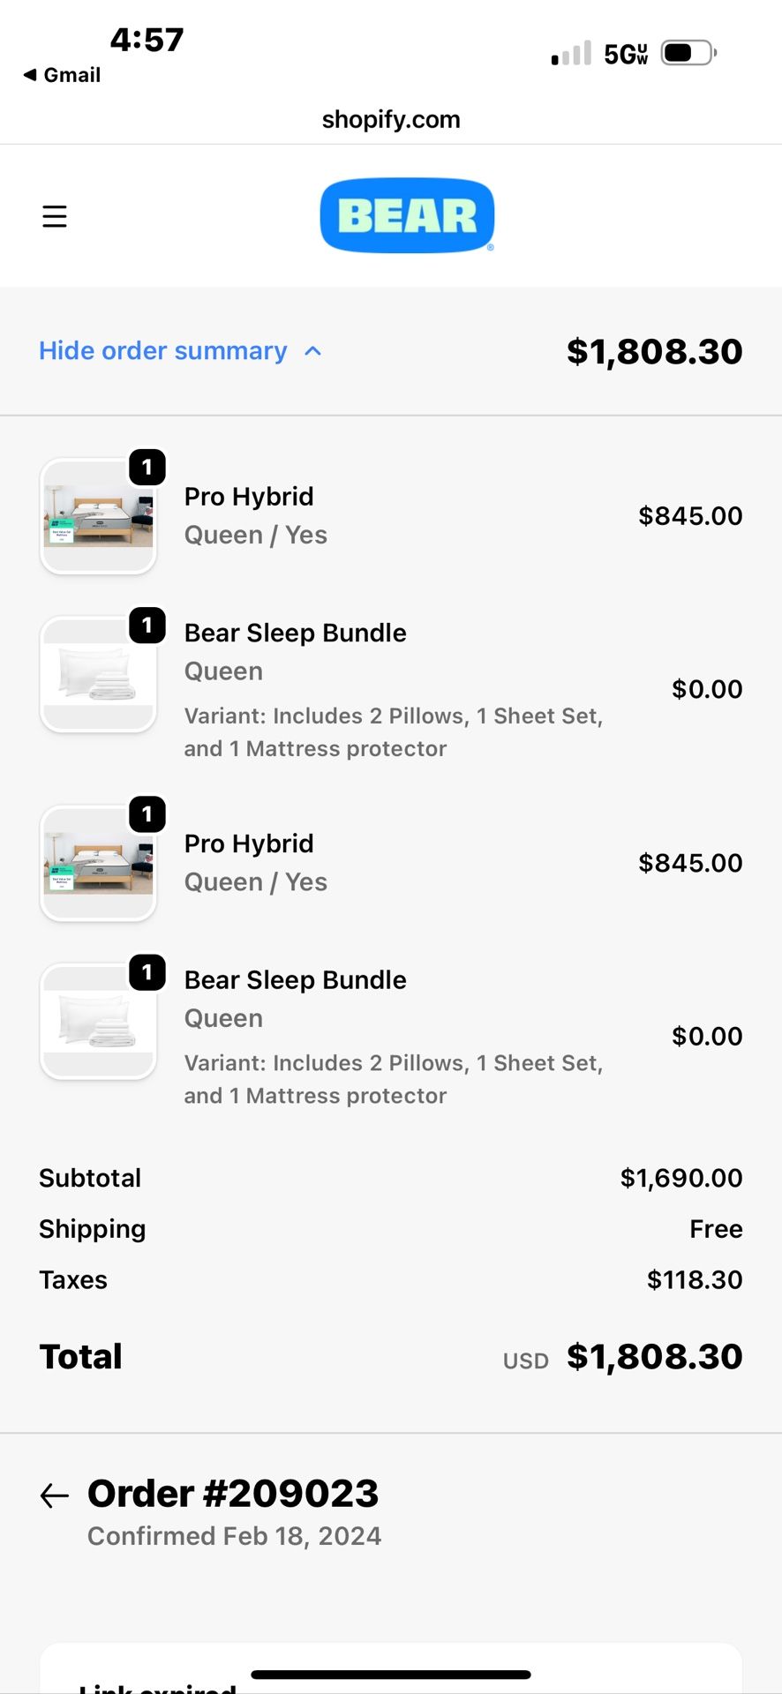Tap the home indicator bar
Viewport: 782px width, 1694px height.
[x=391, y=1674]
